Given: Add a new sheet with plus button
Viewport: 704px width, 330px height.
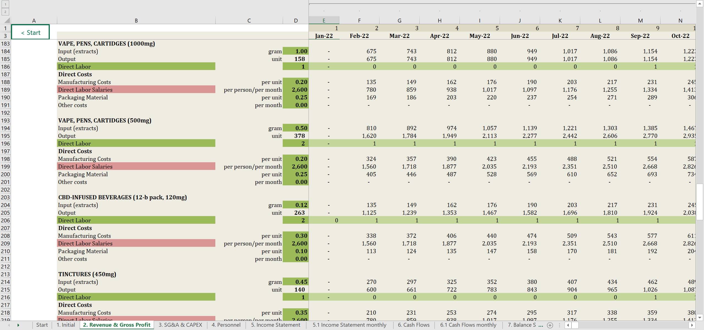Looking at the screenshot, I should click(x=550, y=325).
